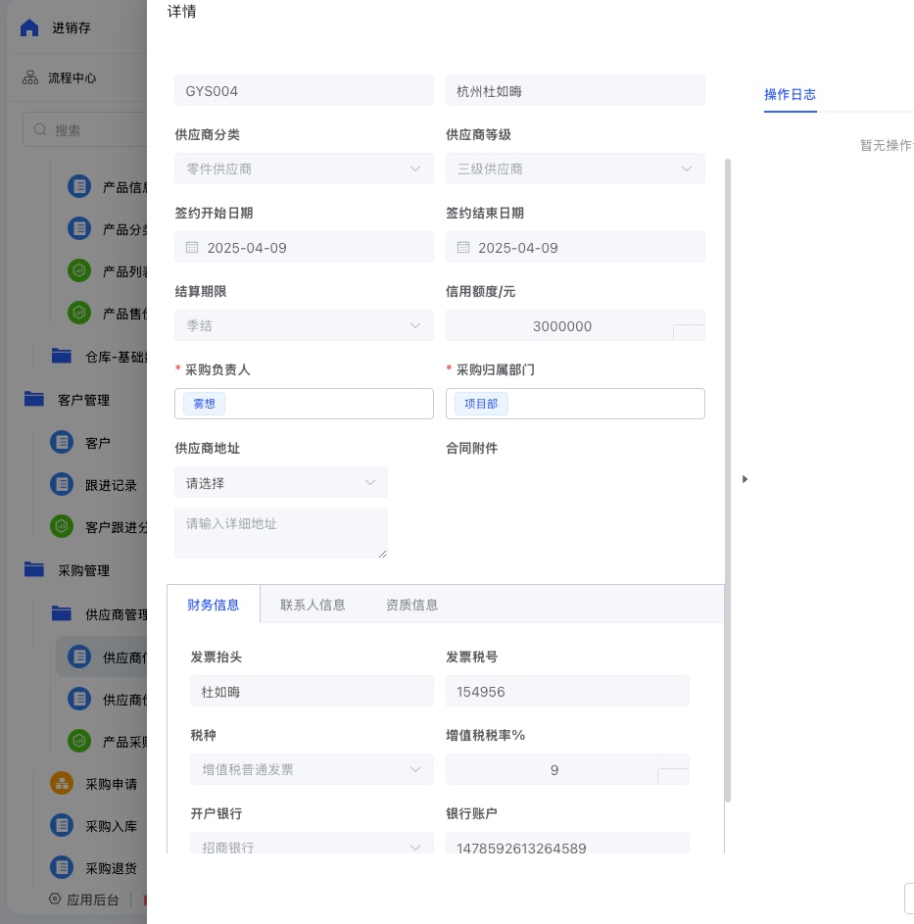Click the 采购退货 sidebar icon
This screenshot has height=924, width=914.
click(62, 868)
